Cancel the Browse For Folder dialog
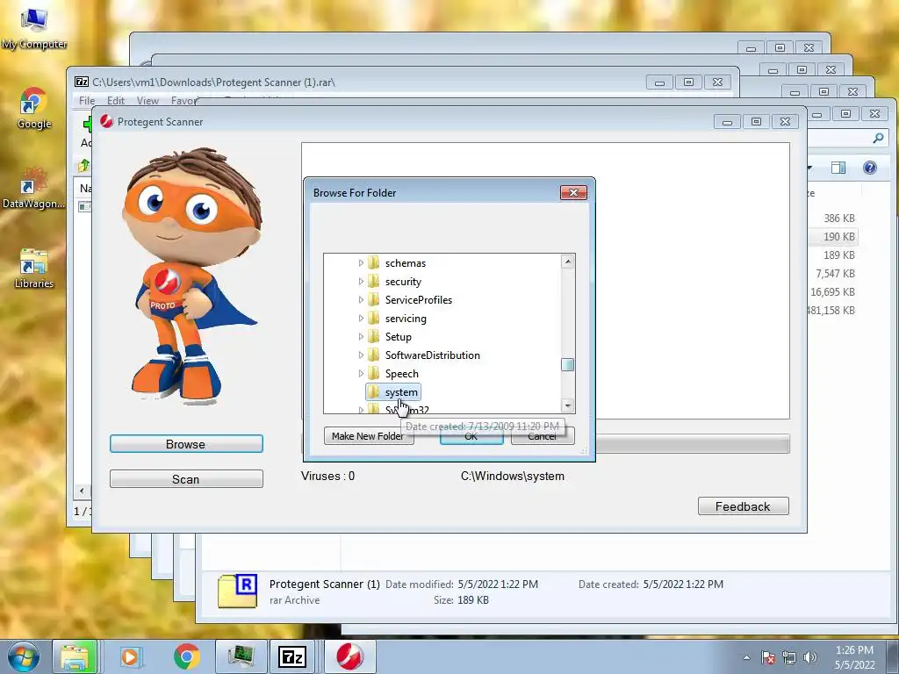The width and height of the screenshot is (899, 674). [543, 436]
